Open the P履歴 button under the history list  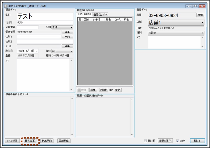[x=103, y=90]
